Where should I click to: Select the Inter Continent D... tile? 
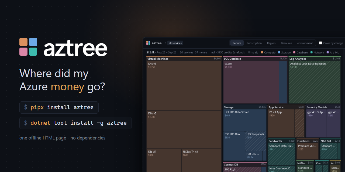pos(281,169)
